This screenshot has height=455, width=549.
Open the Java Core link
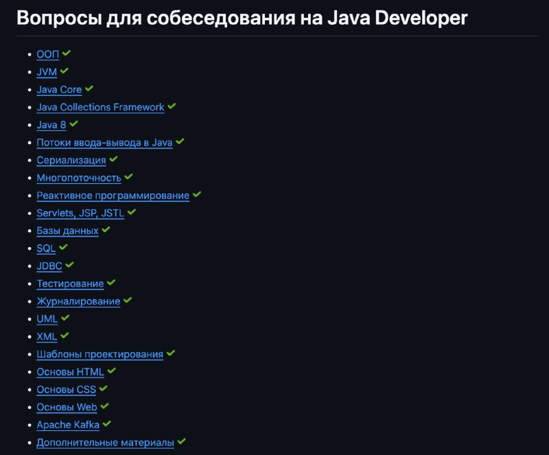[x=59, y=90]
